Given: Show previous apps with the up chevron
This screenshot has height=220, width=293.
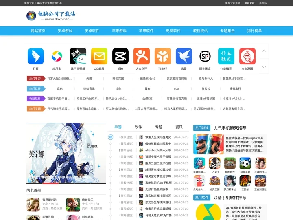Looking at the screenshot, I should (x=264, y=51).
